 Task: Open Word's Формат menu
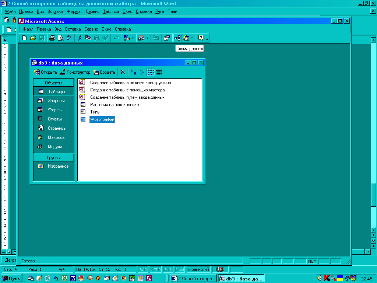[74, 11]
